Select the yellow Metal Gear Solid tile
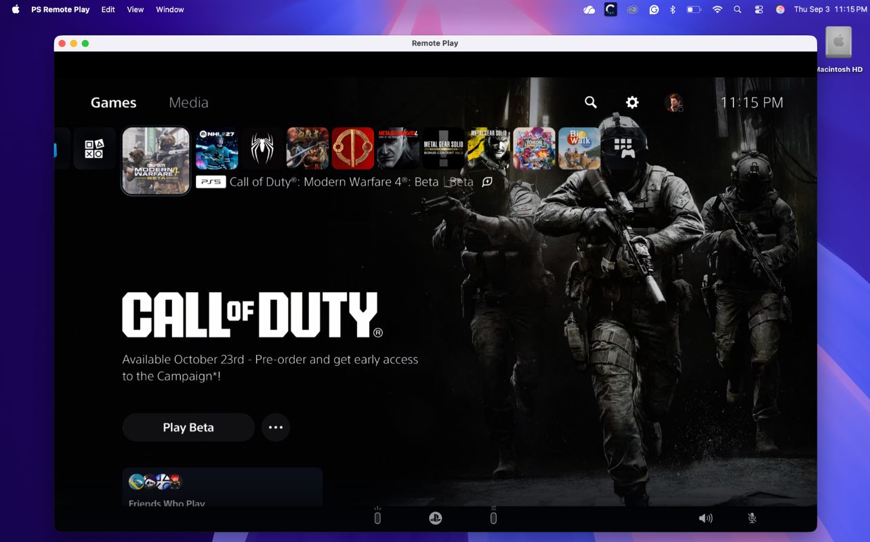Image resolution: width=870 pixels, height=542 pixels. (489, 148)
